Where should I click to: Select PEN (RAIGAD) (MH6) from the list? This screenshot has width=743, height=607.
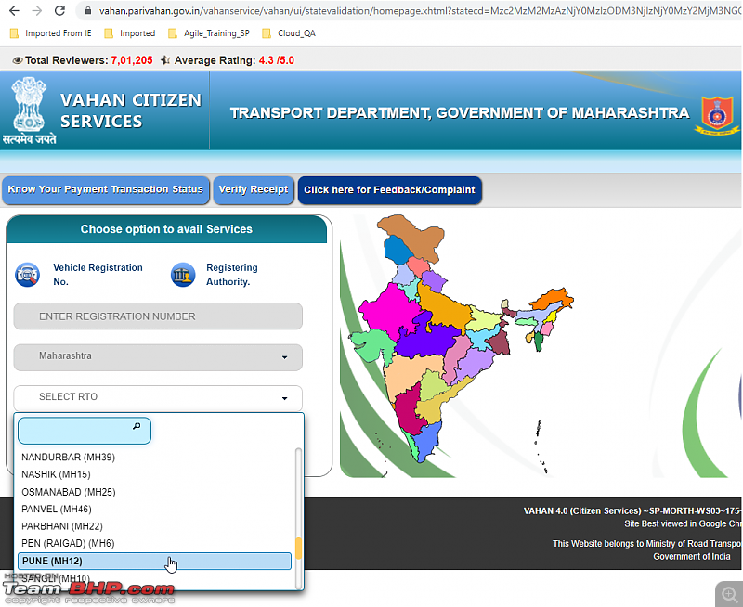tap(154, 543)
